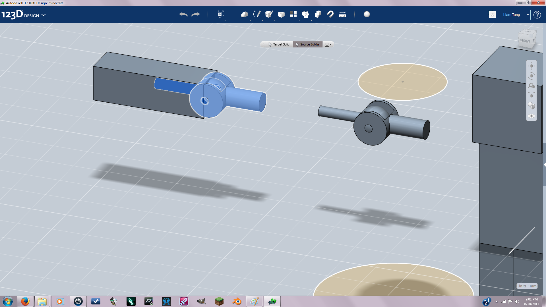546x307 pixels.
Task: Open the Material sphere tool
Action: pos(367,14)
